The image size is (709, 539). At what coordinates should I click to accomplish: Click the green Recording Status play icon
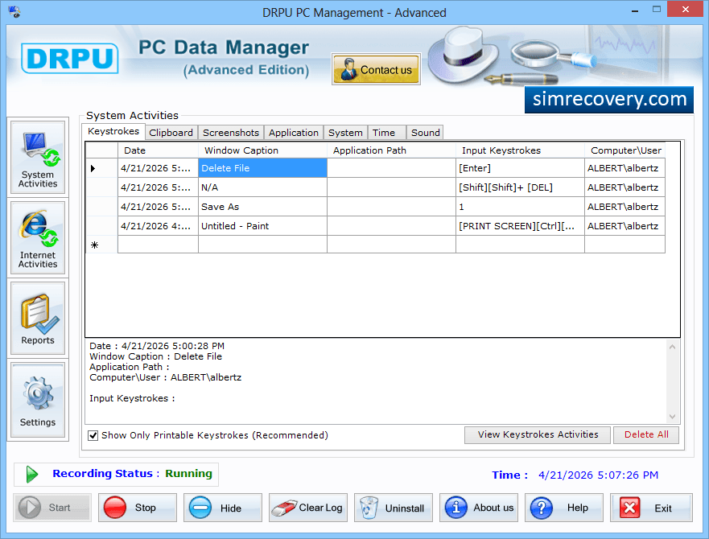pyautogui.click(x=31, y=474)
